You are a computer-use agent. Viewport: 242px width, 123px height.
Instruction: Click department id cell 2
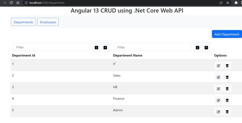pos(13,76)
